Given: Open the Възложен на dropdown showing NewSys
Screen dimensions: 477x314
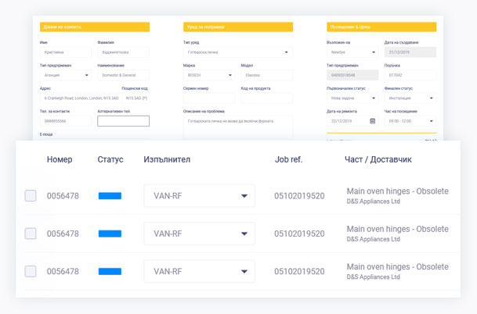Looking at the screenshot, I should pos(352,52).
